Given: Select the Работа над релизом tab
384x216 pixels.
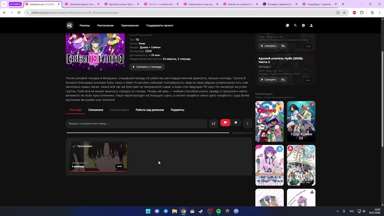Looking at the screenshot, I should (x=150, y=110).
